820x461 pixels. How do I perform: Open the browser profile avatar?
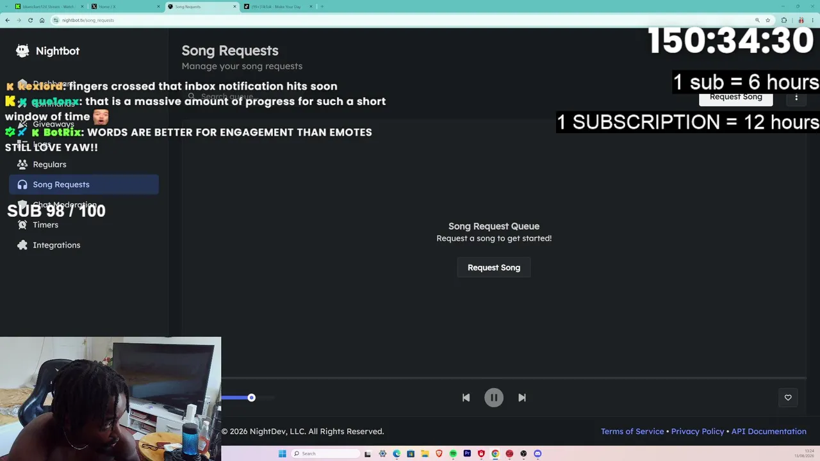click(801, 20)
